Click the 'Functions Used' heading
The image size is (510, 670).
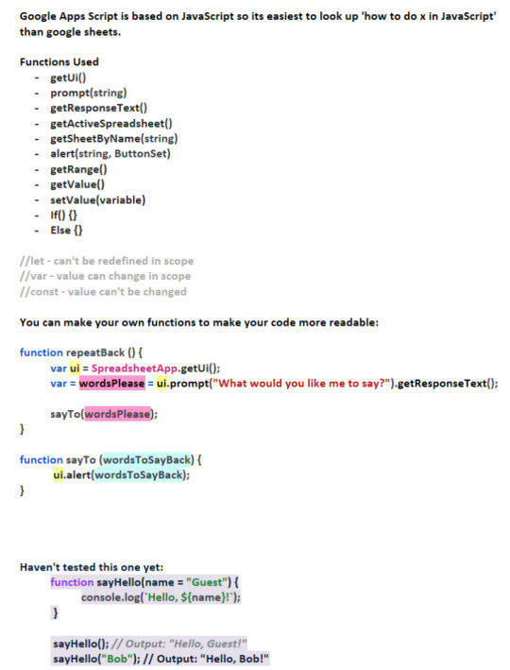click(x=59, y=62)
